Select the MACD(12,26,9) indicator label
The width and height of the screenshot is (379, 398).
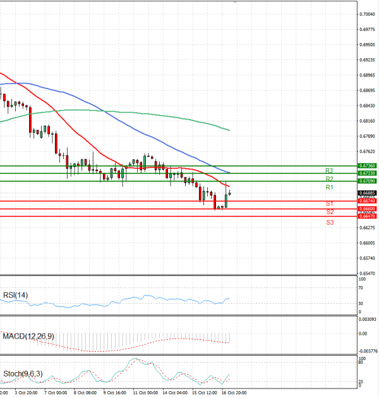28,337
